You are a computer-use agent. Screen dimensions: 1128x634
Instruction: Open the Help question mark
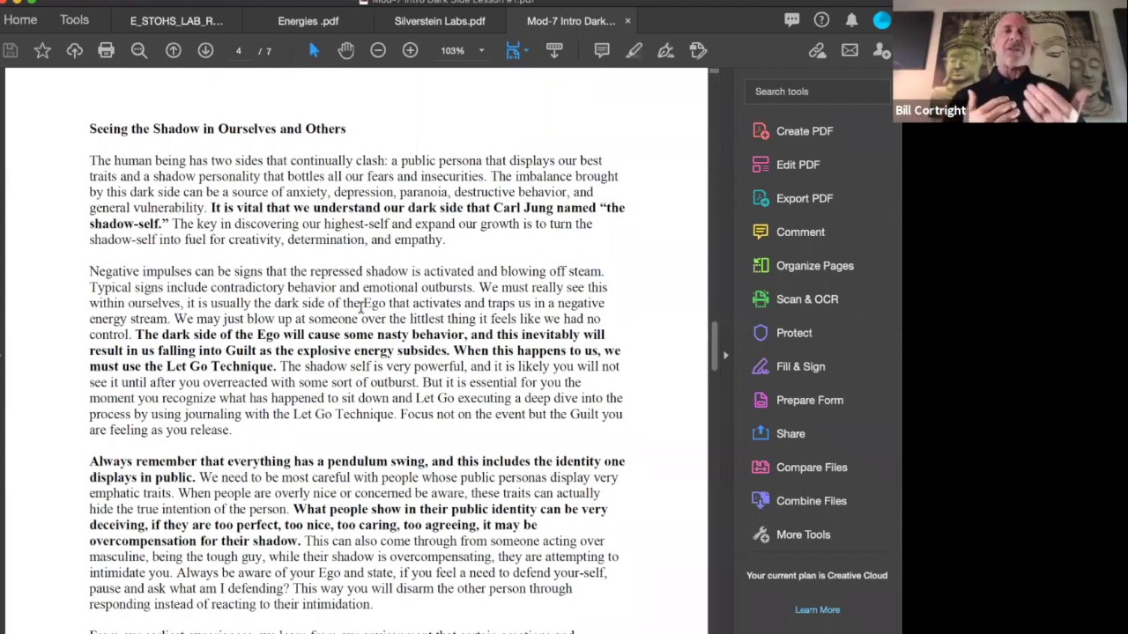(821, 20)
